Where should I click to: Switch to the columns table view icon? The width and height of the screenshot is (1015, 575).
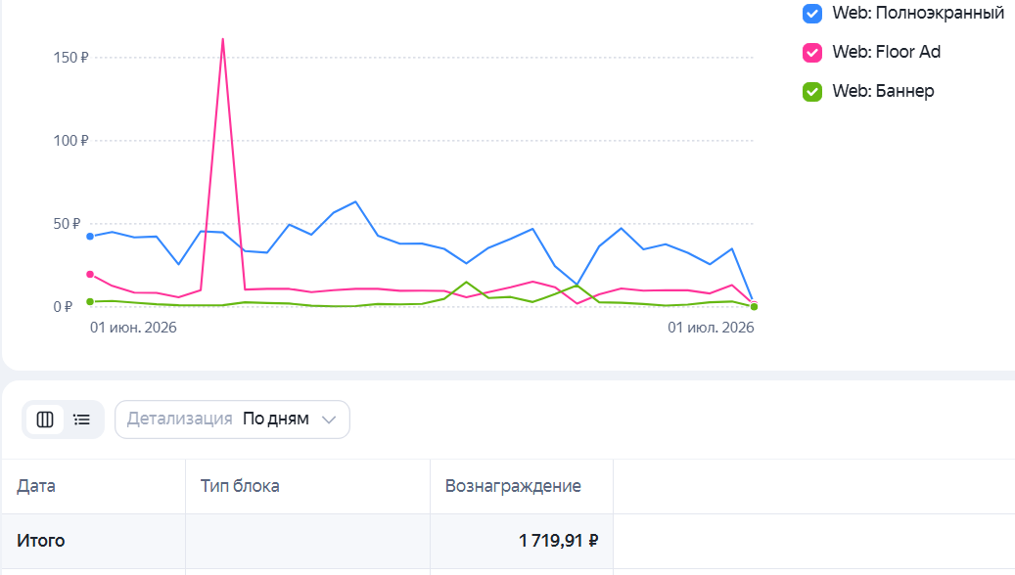point(45,420)
